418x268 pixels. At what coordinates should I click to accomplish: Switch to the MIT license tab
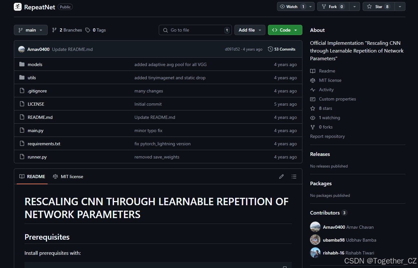point(68,177)
